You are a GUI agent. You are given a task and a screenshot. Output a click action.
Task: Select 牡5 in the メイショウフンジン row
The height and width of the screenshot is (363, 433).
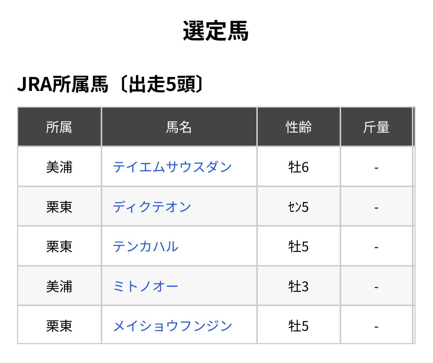click(299, 326)
